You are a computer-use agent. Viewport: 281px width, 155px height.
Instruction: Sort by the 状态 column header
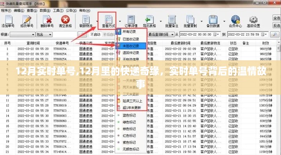[233, 43]
